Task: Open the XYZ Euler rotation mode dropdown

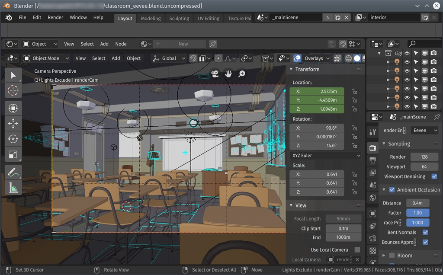Action: [x=325, y=156]
